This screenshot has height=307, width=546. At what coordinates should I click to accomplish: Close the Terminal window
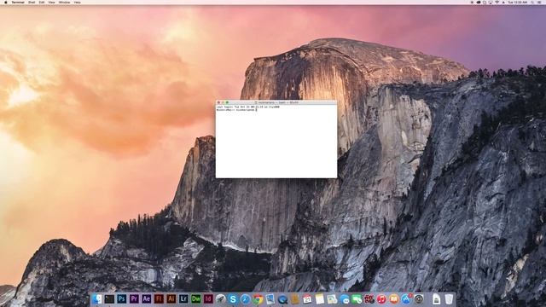coord(218,102)
